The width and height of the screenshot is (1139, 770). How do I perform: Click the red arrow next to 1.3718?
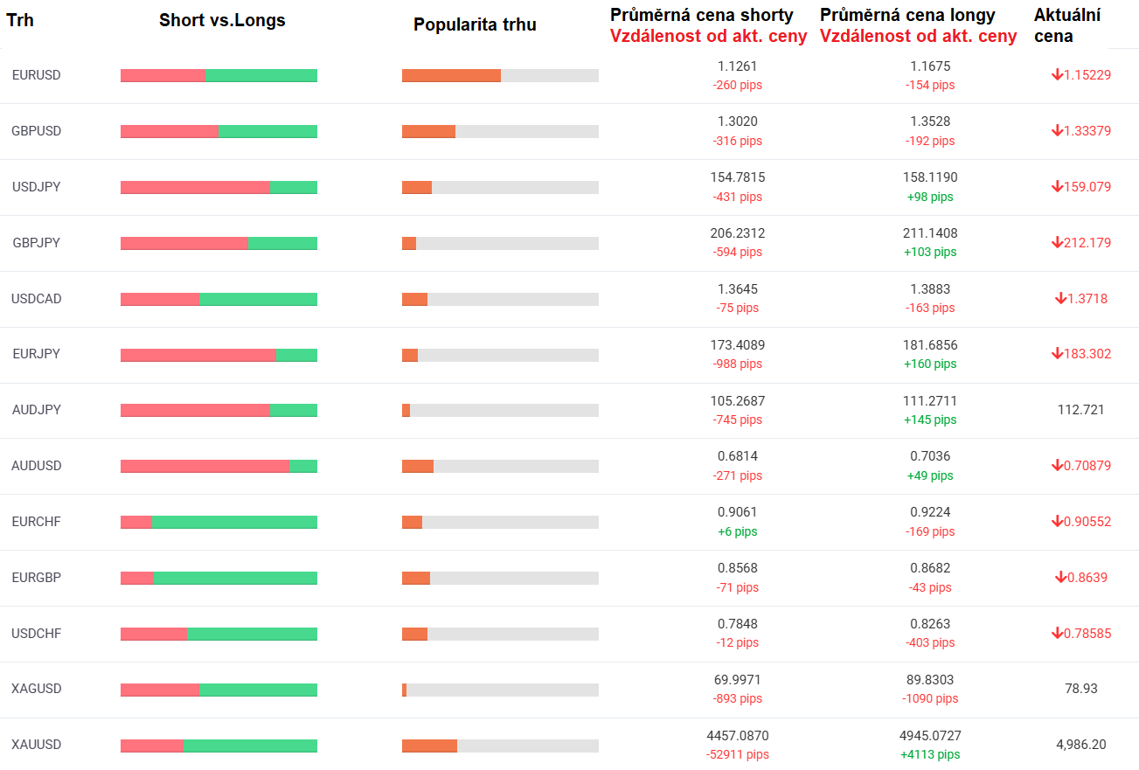[1060, 299]
